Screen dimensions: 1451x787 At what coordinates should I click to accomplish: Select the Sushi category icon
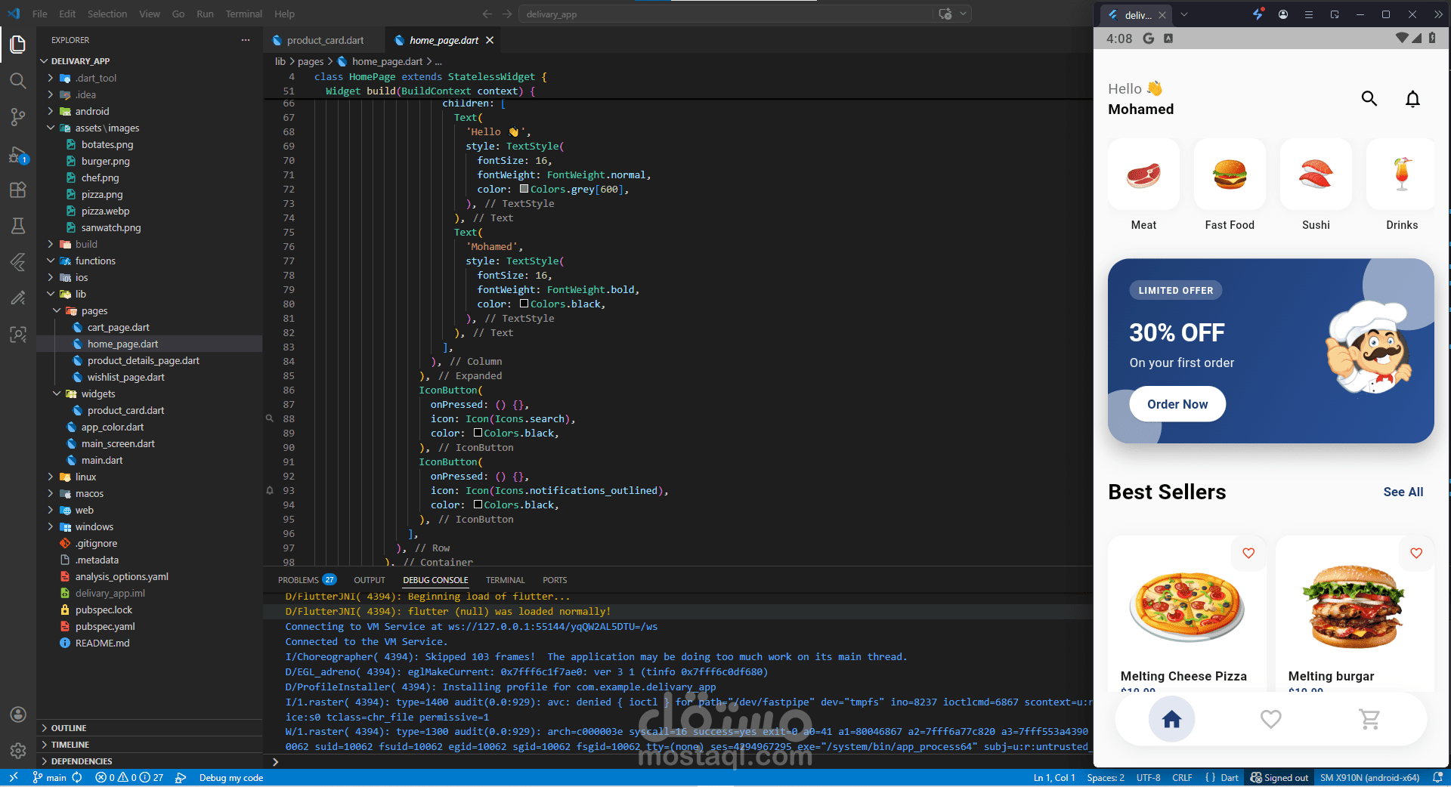point(1316,174)
